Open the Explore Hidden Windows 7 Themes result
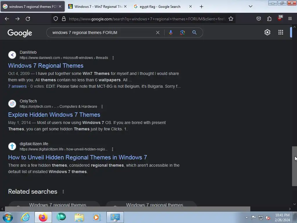Viewport: 297px width, 223px height. [x=54, y=115]
